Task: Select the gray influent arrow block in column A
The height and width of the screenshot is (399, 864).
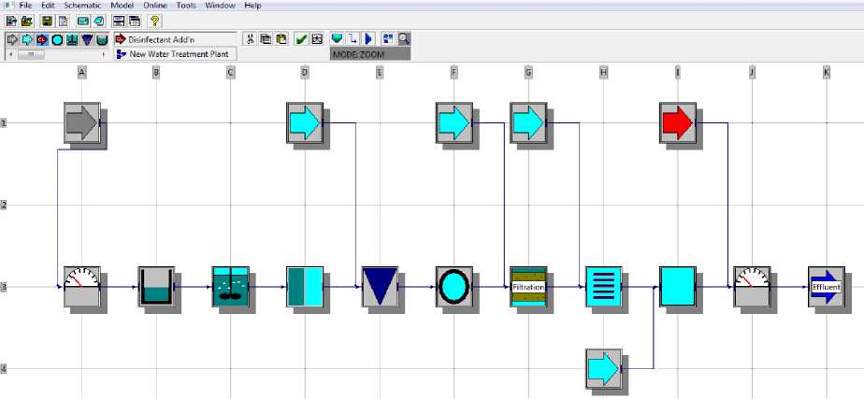Action: coord(81,122)
